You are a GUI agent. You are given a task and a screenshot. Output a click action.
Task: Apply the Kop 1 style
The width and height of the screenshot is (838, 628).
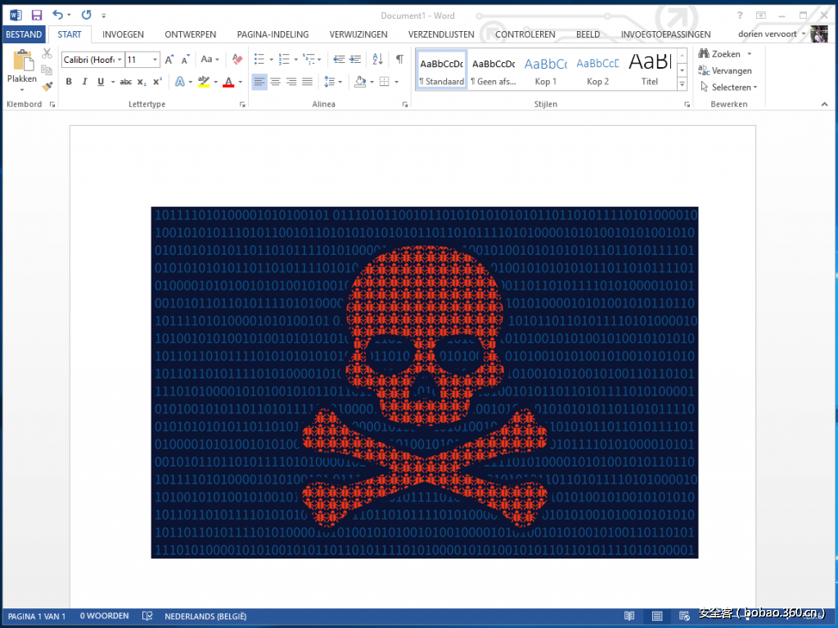(545, 70)
